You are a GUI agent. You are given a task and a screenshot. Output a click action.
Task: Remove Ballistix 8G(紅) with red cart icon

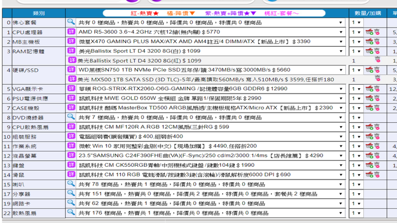click(378, 59)
